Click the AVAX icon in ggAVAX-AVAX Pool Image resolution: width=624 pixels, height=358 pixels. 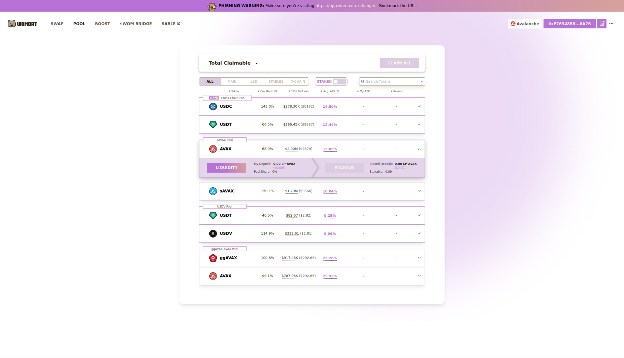[213, 276]
